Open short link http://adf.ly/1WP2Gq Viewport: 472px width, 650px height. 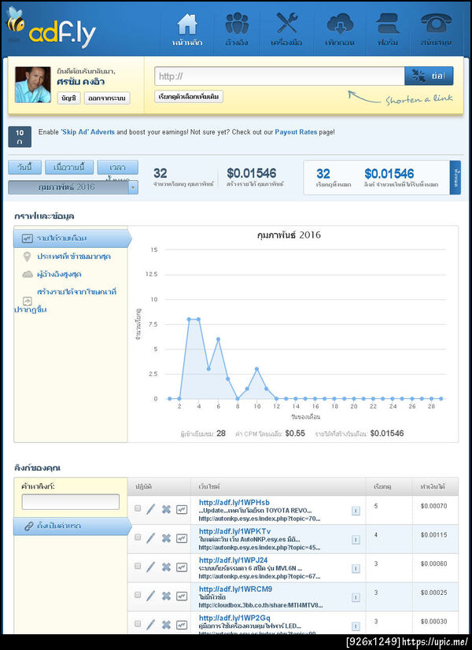pyautogui.click(x=234, y=618)
